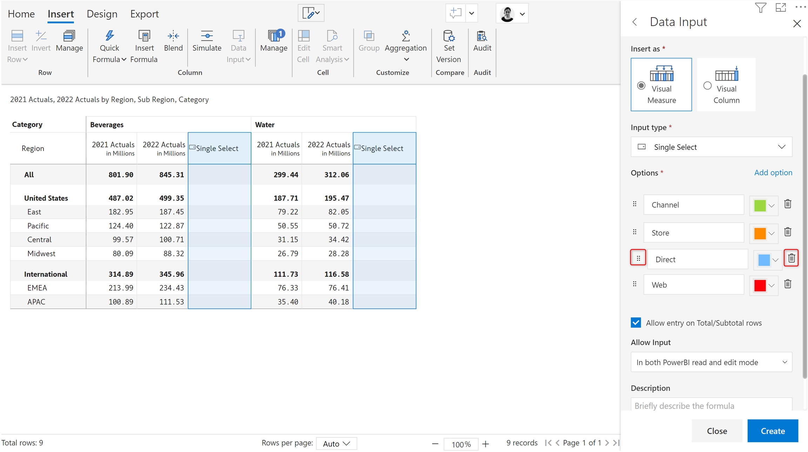The image size is (808, 452).
Task: Select the Visual Column radio button
Action: point(707,86)
